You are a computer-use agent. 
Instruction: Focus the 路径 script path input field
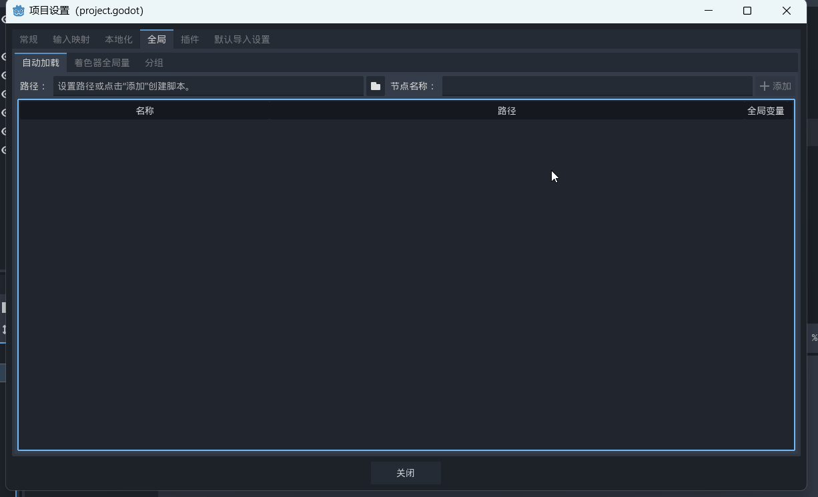pyautogui.click(x=208, y=86)
